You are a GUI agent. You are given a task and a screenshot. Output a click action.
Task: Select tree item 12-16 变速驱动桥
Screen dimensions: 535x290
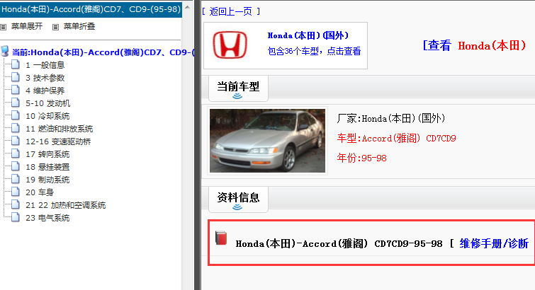click(x=58, y=141)
